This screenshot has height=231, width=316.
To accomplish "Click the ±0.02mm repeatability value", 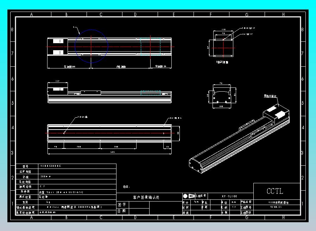I will [48, 212].
